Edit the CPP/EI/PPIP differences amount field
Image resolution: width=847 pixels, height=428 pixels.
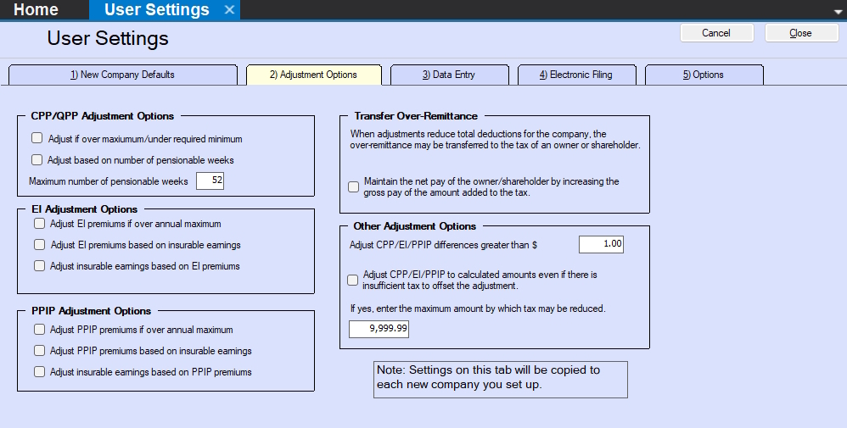click(x=601, y=244)
